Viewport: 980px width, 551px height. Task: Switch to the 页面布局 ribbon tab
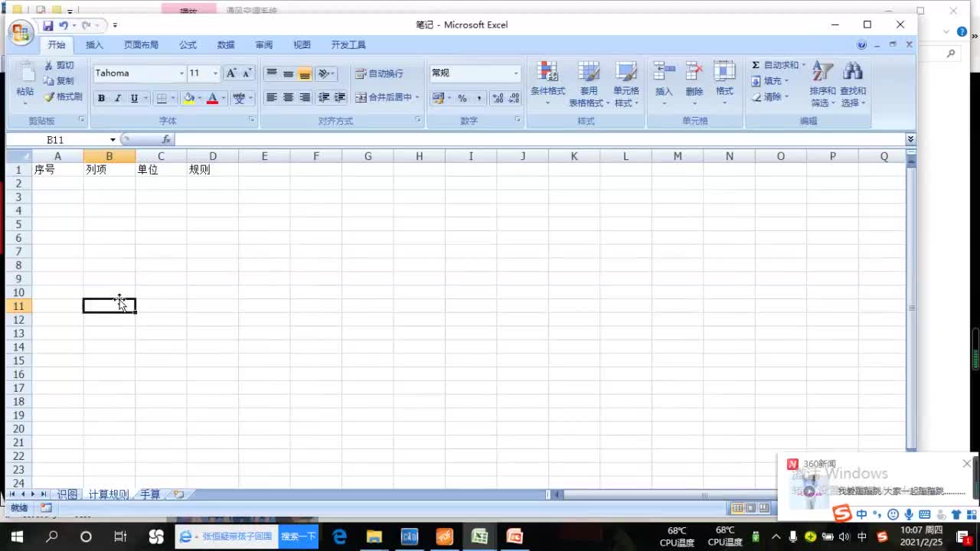(x=141, y=45)
